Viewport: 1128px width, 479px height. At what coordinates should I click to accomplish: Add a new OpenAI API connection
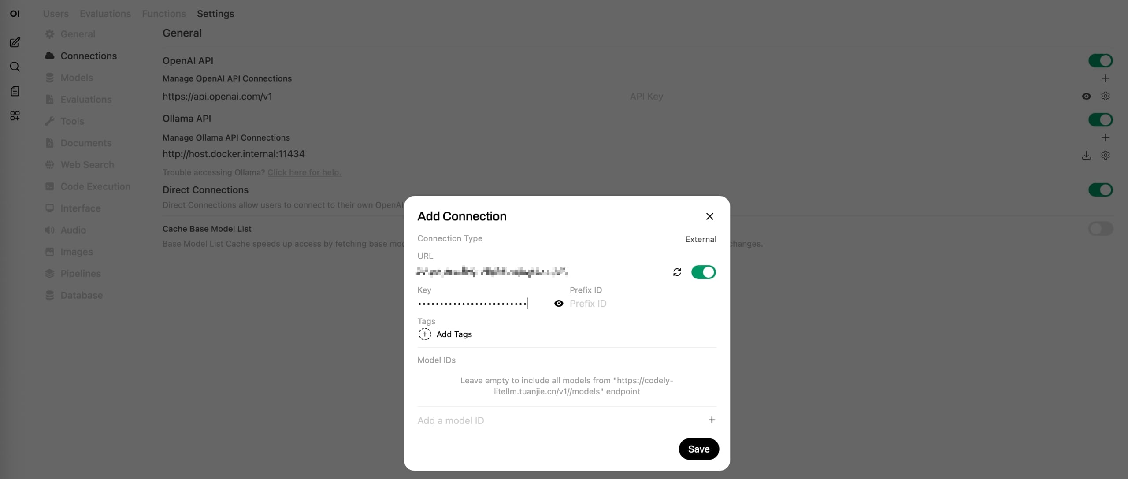[1105, 78]
